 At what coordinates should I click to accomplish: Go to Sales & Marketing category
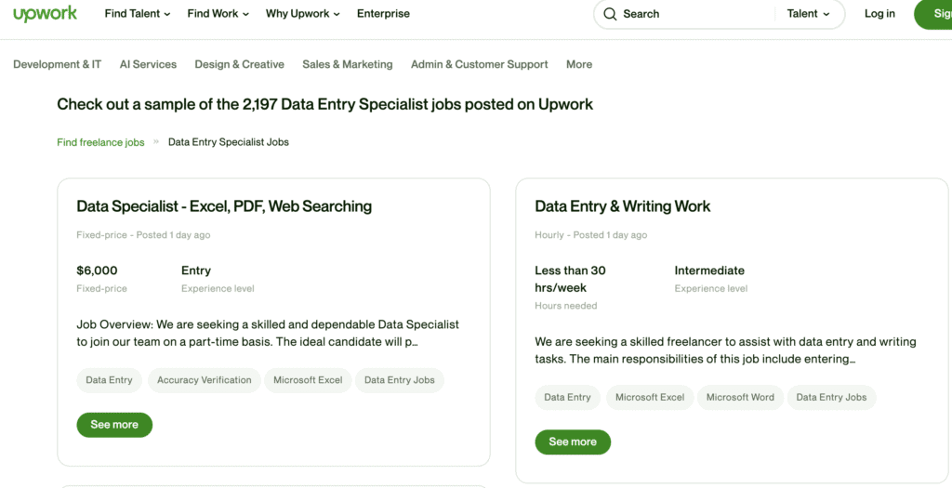[x=348, y=64]
